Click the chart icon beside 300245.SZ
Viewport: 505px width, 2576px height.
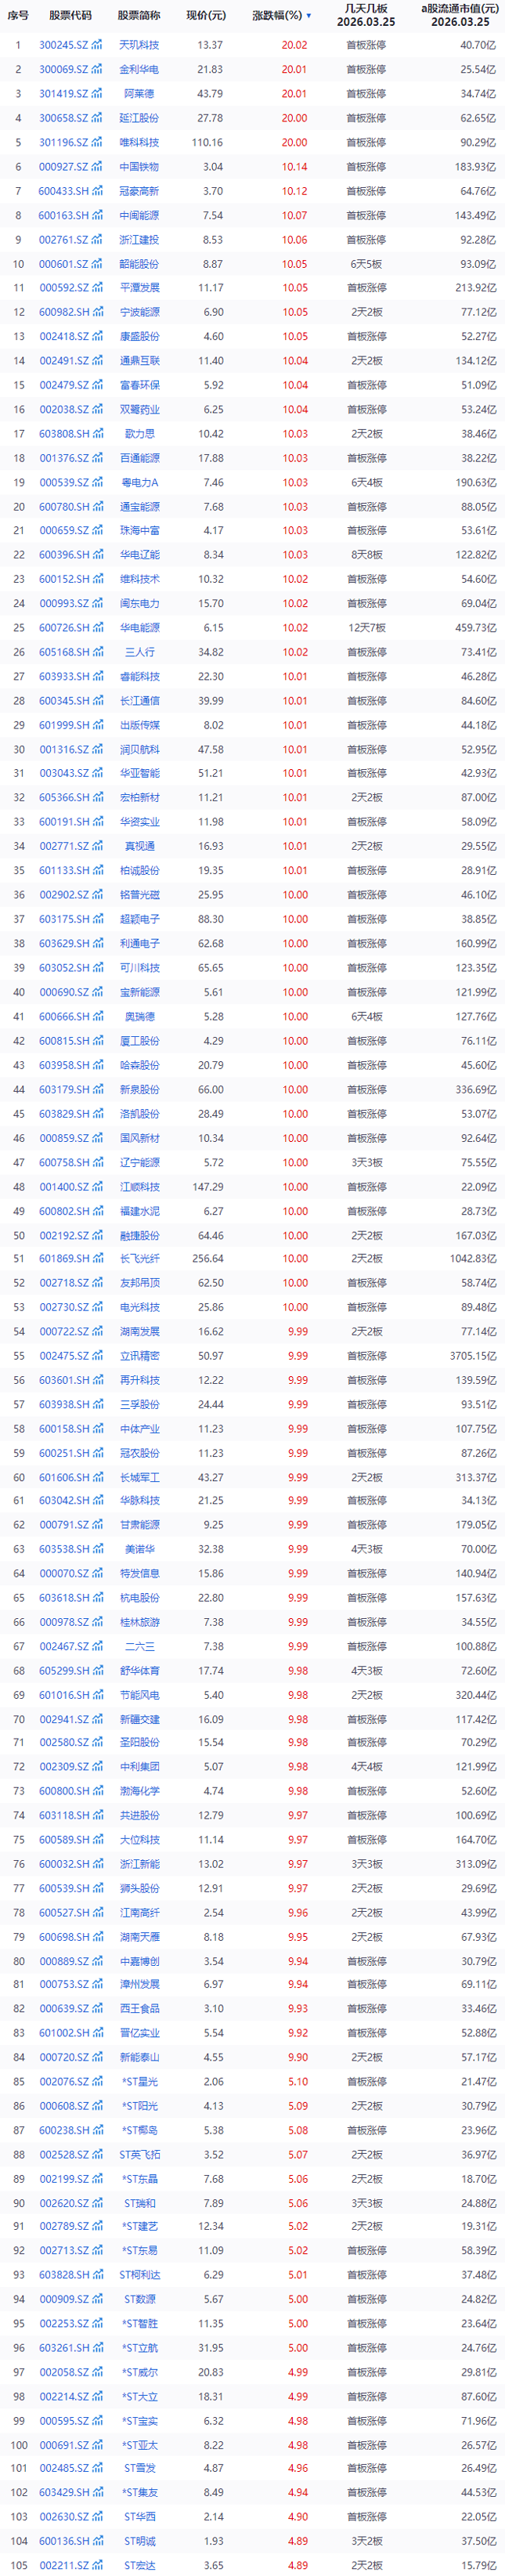[97, 45]
